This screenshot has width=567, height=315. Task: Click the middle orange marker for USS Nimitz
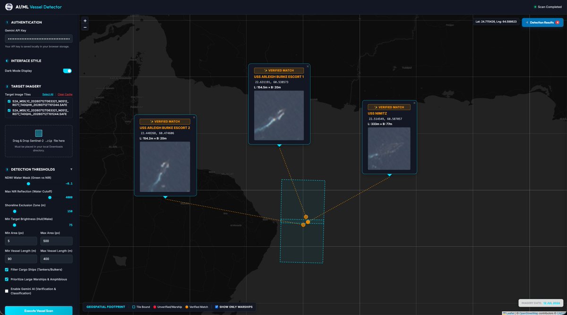tap(308, 221)
